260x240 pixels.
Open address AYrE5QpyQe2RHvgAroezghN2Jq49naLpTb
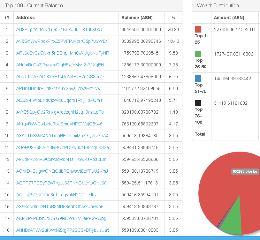click(x=60, y=112)
